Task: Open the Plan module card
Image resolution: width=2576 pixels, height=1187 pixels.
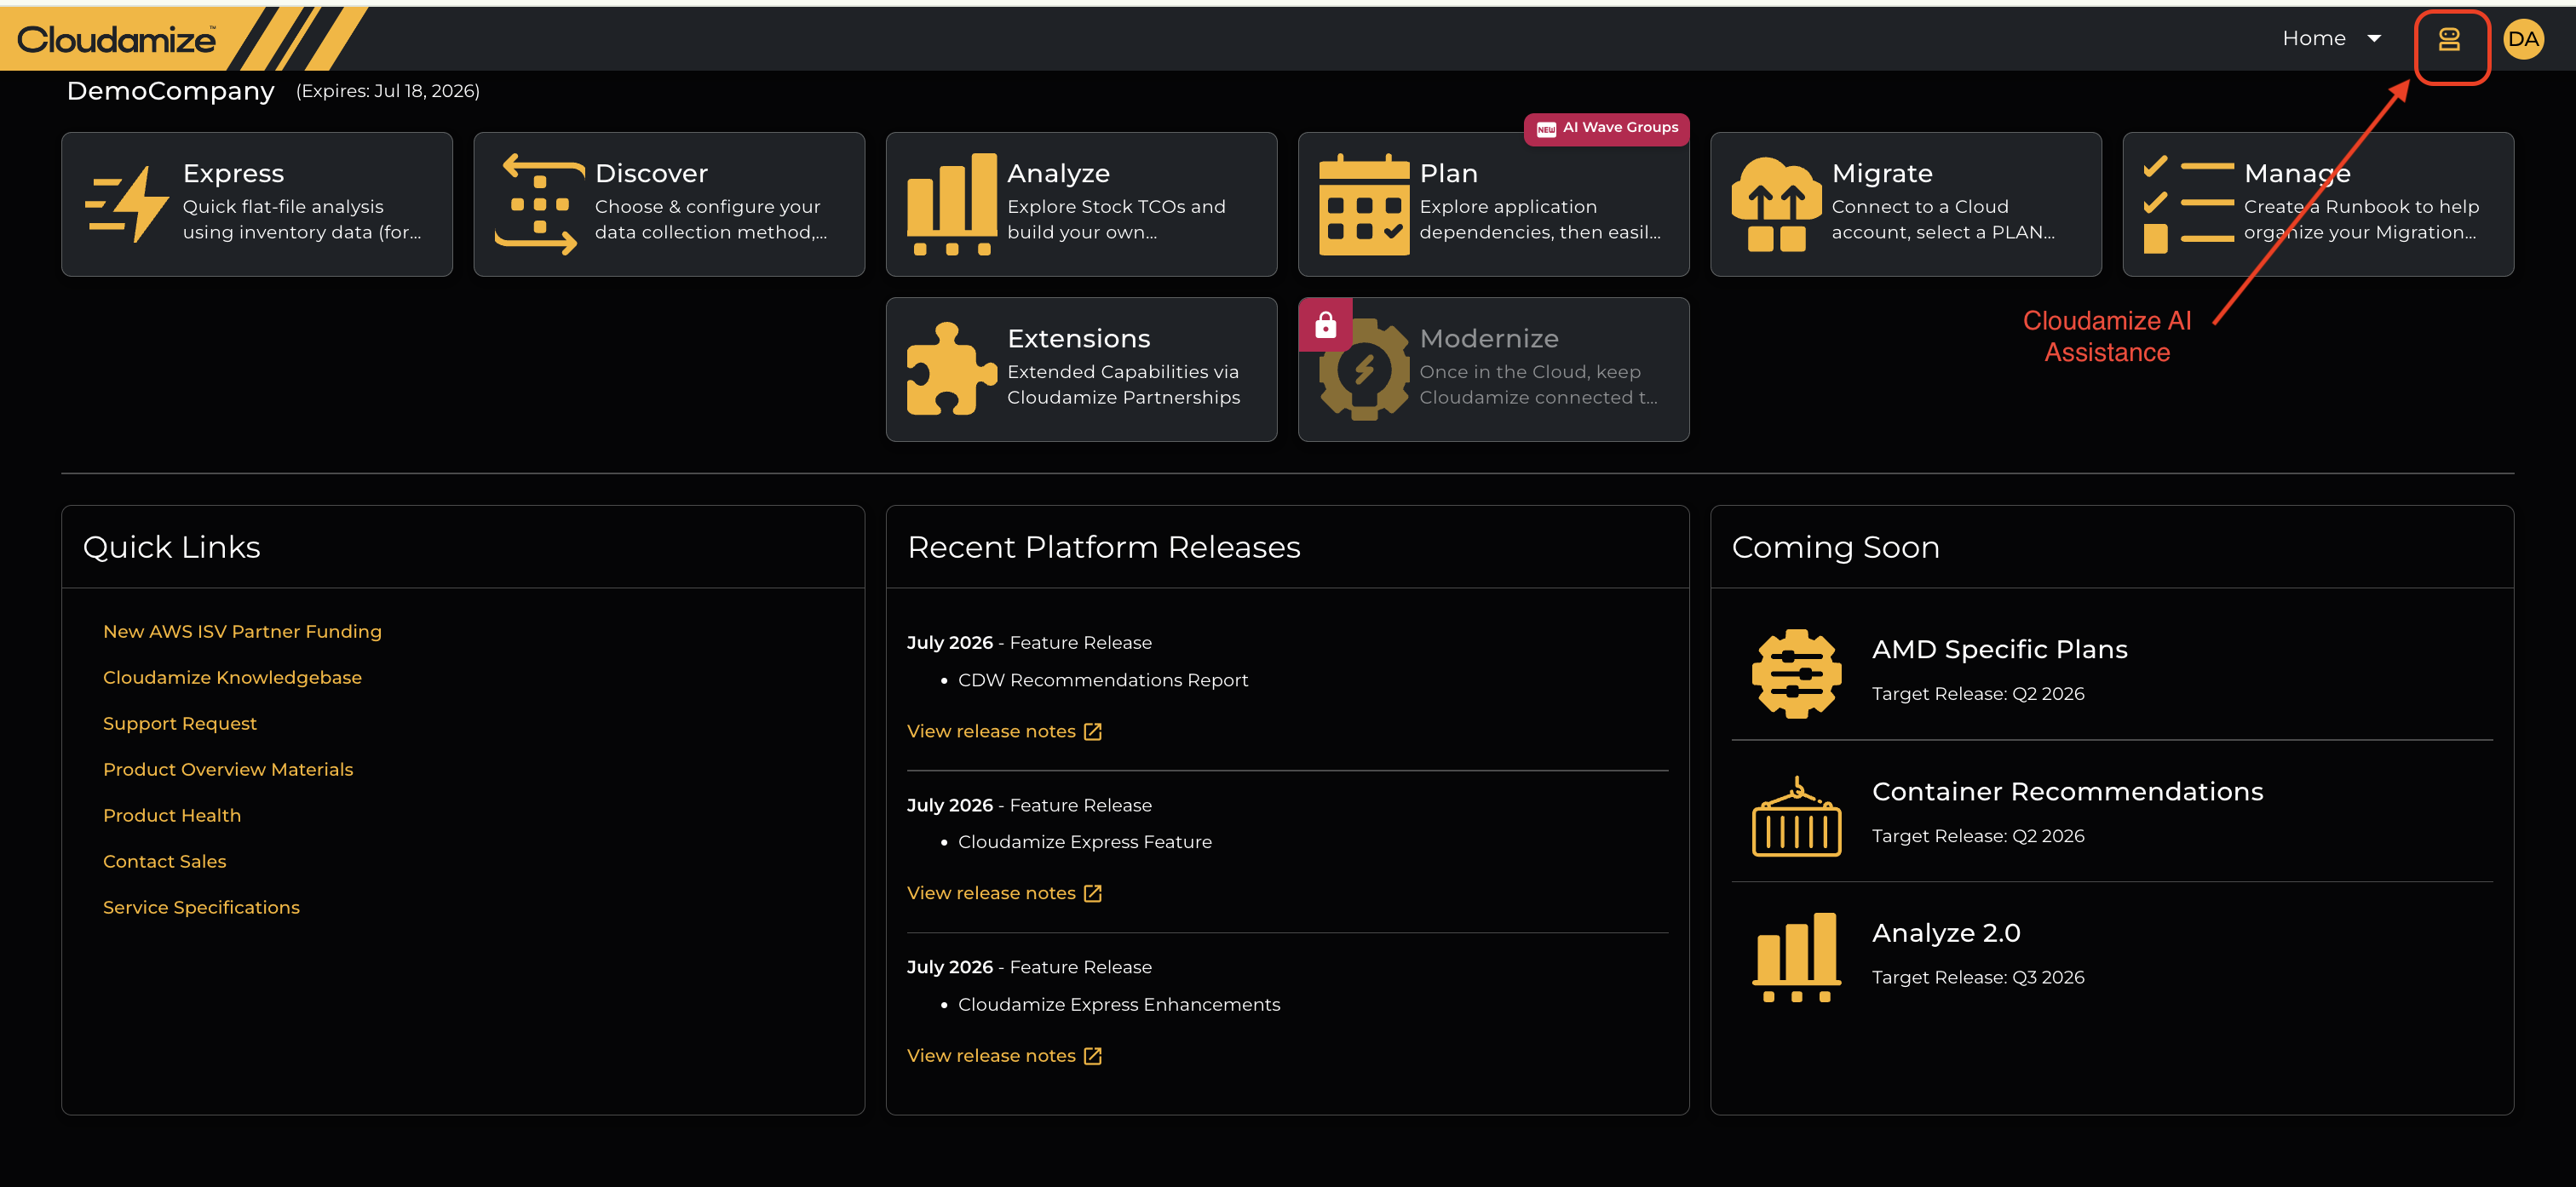Action: tap(1493, 204)
